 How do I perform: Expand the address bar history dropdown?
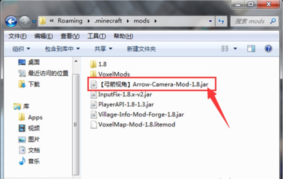pyautogui.click(x=210, y=21)
